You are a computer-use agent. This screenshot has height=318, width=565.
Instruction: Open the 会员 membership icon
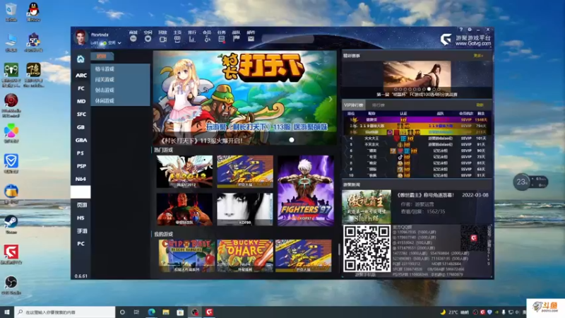tap(207, 39)
